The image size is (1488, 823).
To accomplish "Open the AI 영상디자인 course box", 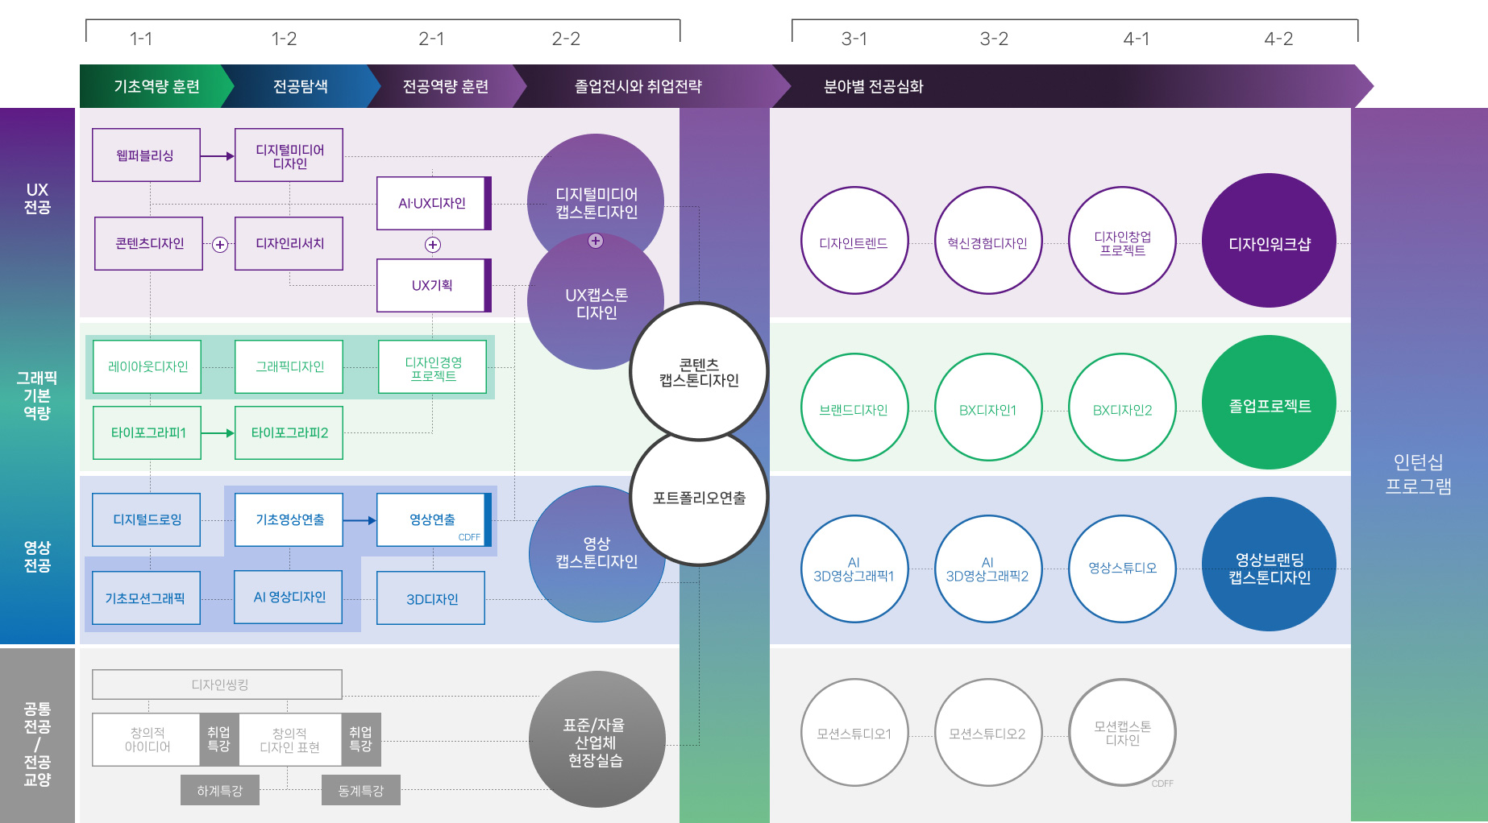I will point(289,598).
